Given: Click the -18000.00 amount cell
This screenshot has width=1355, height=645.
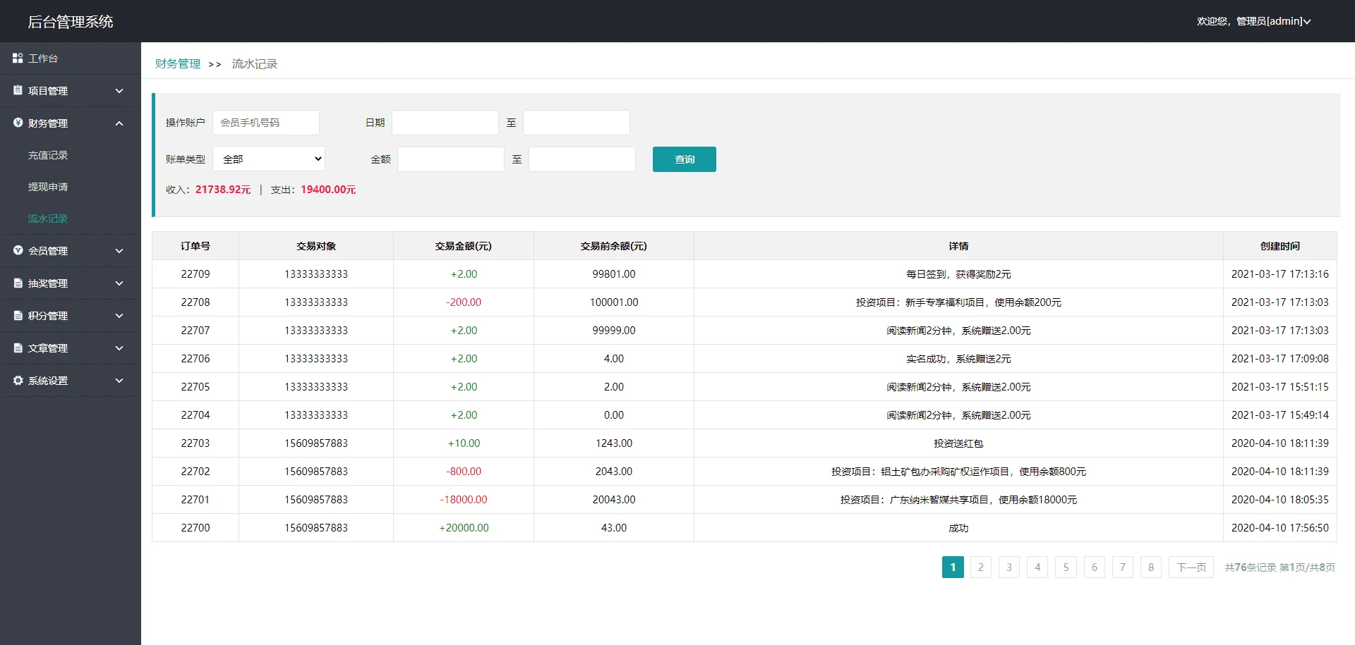Looking at the screenshot, I should tap(464, 500).
